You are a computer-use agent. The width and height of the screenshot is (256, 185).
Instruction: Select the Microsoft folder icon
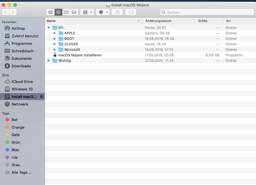61,50
